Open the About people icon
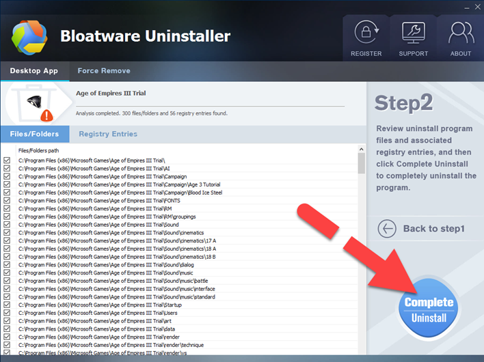The image size is (484, 362). [x=461, y=33]
